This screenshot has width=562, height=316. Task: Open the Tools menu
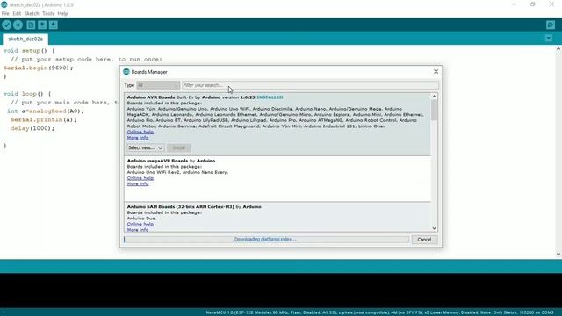pyautogui.click(x=48, y=14)
